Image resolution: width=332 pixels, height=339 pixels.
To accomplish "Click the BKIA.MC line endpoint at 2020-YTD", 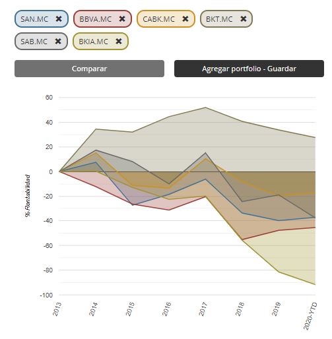I will [x=315, y=284].
